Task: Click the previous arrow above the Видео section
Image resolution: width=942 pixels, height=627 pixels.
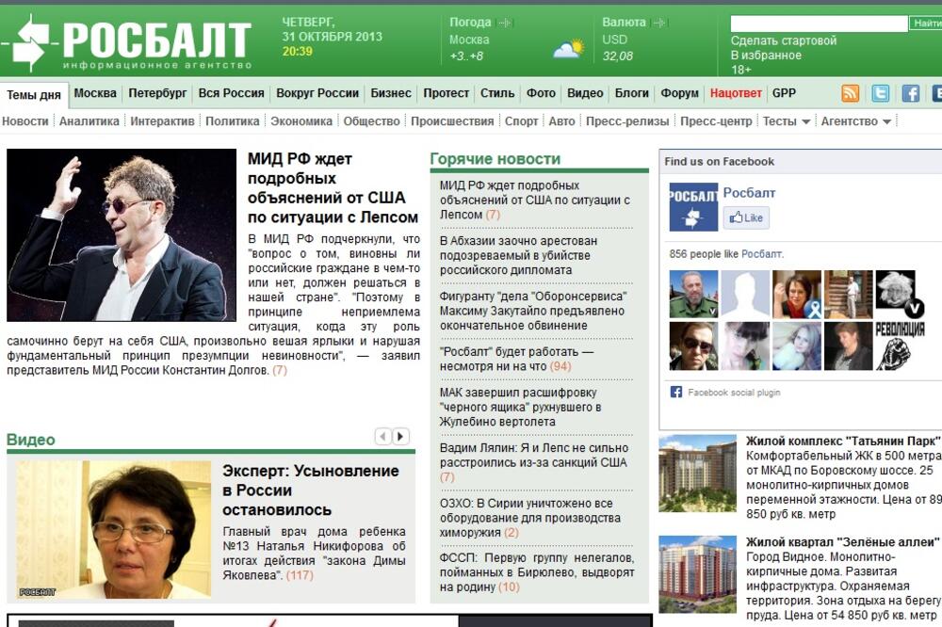Action: click(381, 435)
